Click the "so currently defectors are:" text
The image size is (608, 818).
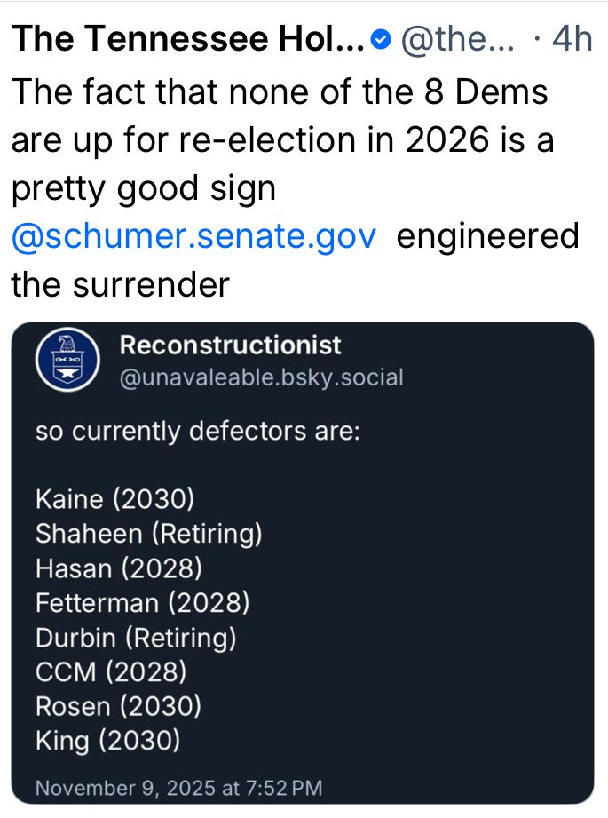point(198,433)
